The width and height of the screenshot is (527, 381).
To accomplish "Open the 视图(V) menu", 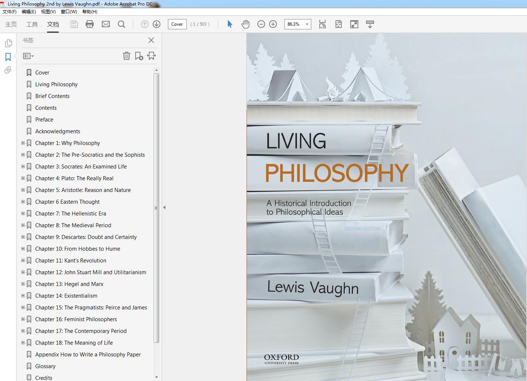I will 48,12.
